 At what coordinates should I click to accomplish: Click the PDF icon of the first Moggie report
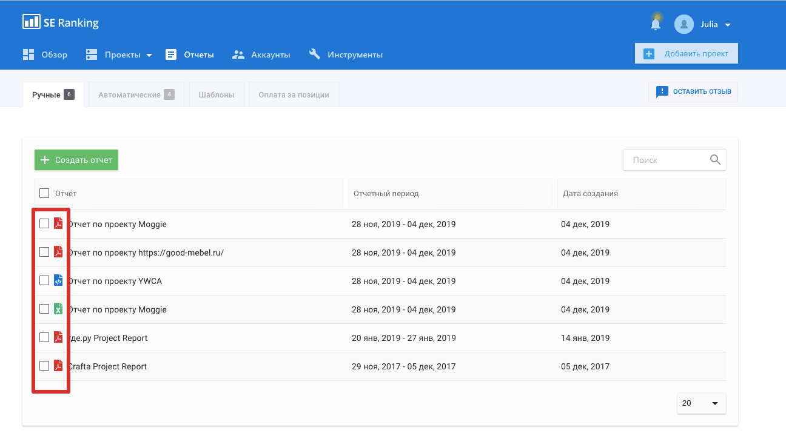coord(58,223)
